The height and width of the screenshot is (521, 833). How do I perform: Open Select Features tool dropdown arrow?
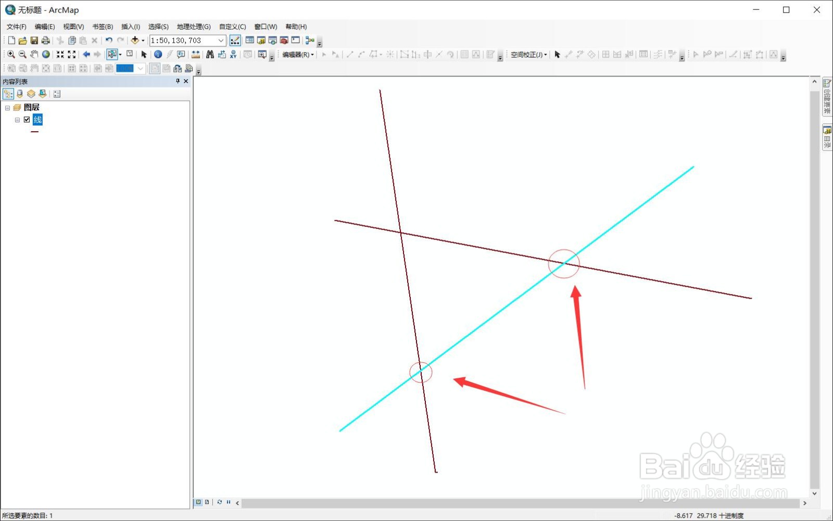point(120,54)
